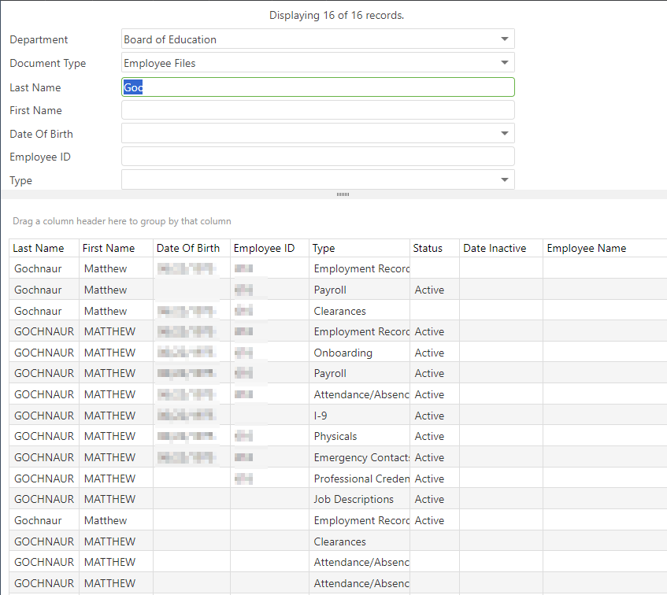This screenshot has width=667, height=595.
Task: Click the Employee ID column header
Action: pos(264,248)
